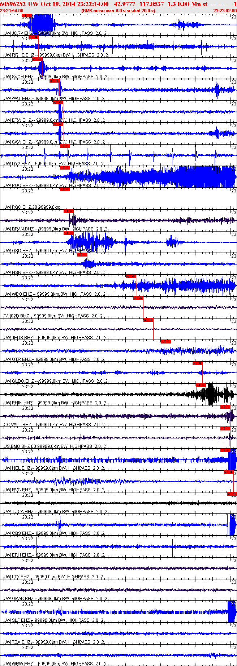
Task: Select the UW WPO EHZ station label
Action: (x=55, y=294)
